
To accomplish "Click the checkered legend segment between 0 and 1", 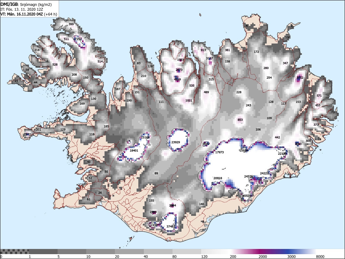I will coord(14,251).
